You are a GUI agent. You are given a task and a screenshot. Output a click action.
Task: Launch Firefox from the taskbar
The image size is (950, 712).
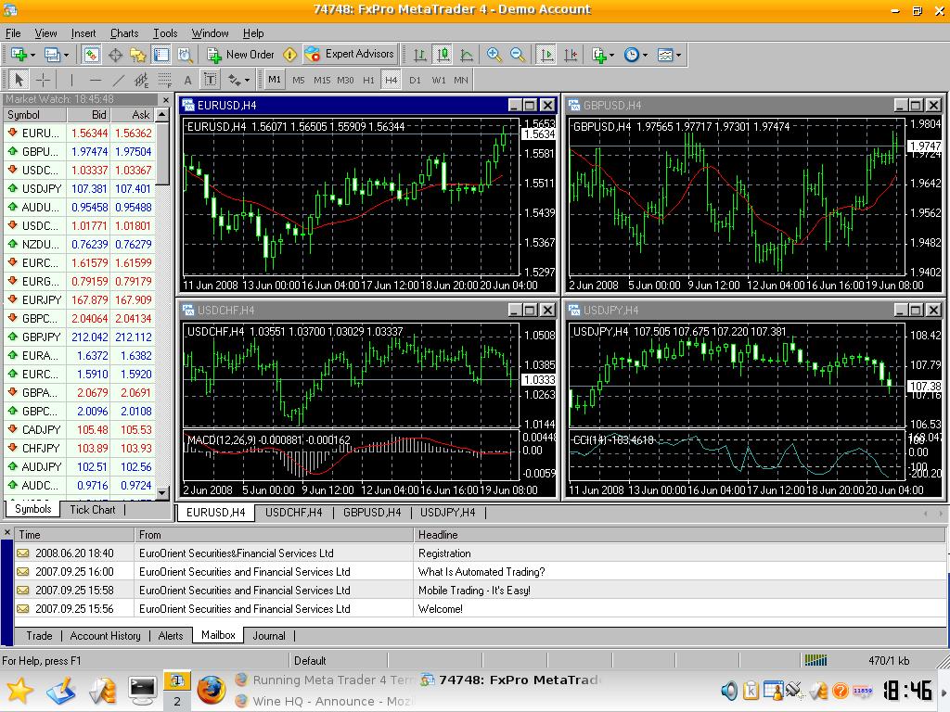coord(211,690)
